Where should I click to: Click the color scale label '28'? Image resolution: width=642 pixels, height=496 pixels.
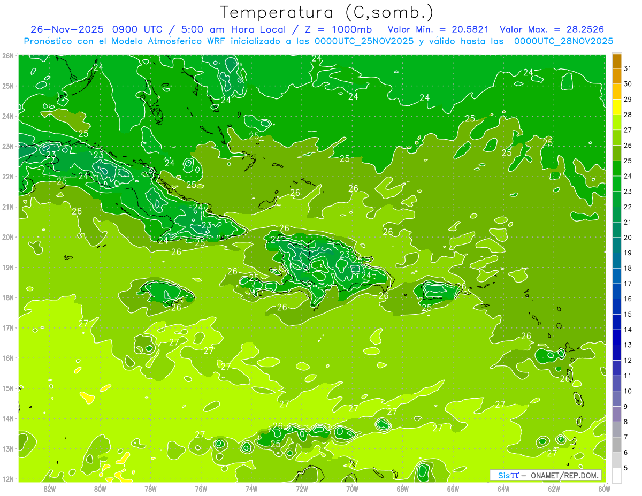coord(628,115)
